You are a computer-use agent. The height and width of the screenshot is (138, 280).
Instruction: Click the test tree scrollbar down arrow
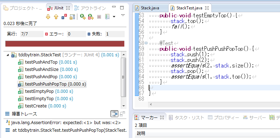[123, 106]
